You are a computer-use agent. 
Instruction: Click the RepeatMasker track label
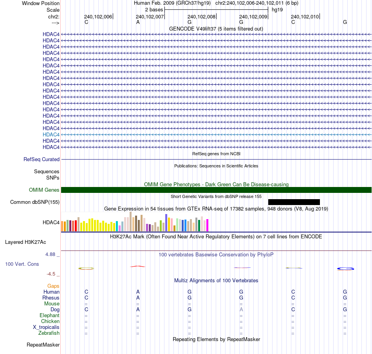[x=43, y=345]
